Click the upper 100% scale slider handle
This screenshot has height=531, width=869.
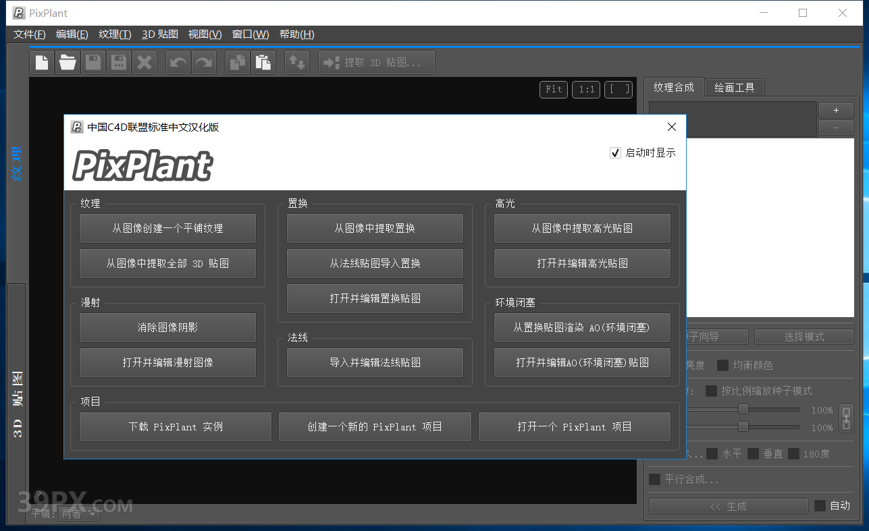click(743, 409)
